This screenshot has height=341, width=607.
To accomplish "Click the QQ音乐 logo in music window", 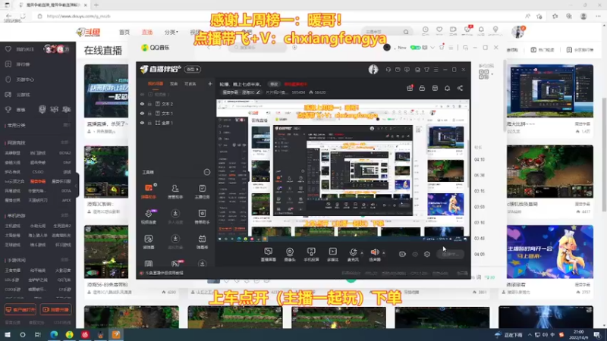I will click(x=156, y=48).
